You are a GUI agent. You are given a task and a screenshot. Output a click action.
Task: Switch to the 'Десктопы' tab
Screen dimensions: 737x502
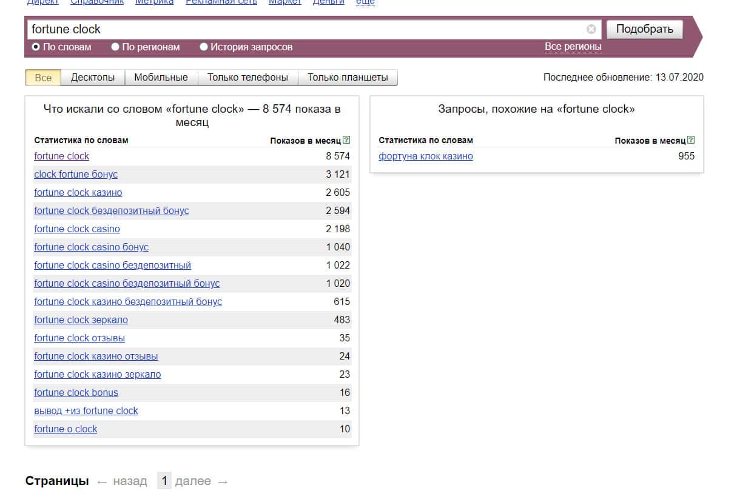click(x=93, y=78)
